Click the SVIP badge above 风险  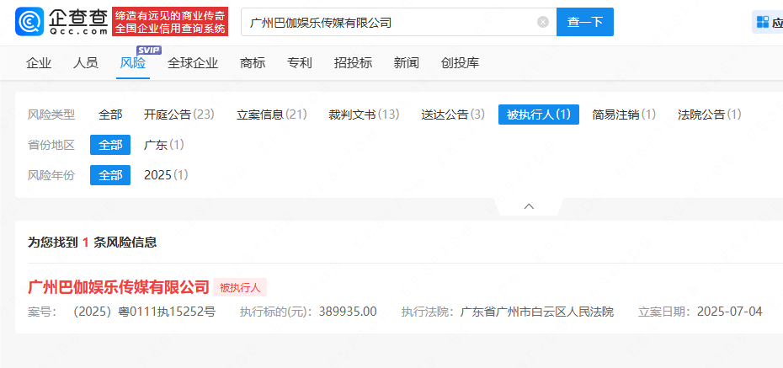[x=149, y=50]
